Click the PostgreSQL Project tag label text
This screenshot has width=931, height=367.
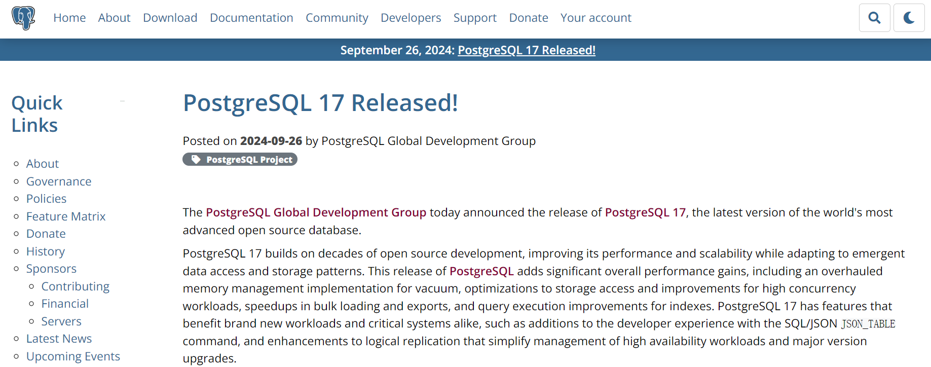pos(249,160)
